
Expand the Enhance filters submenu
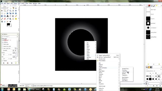click(108, 65)
